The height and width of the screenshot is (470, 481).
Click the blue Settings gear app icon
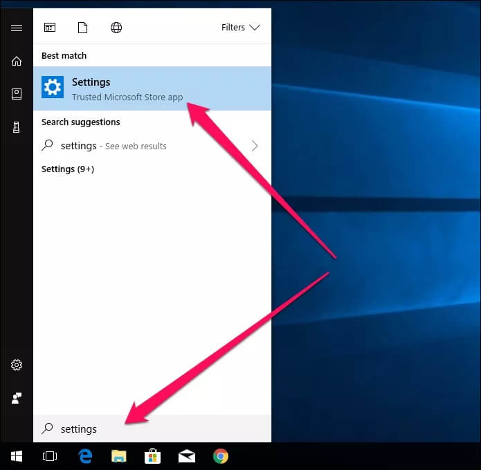click(x=53, y=87)
